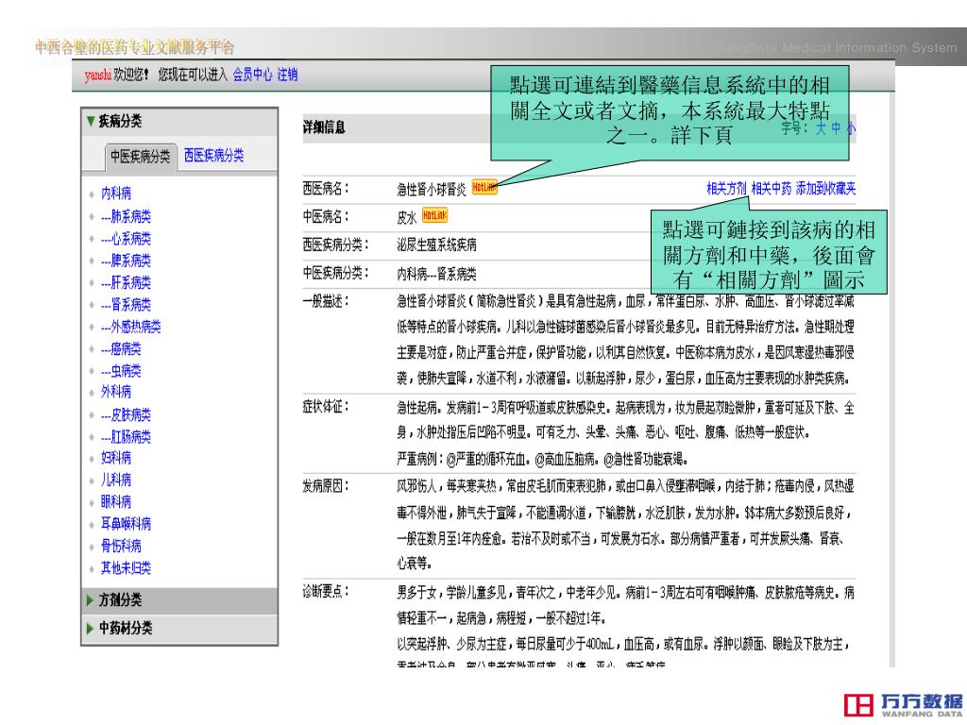
Task: Click HotLink icon next to 急性肾小球肾炎
Action: 484,188
